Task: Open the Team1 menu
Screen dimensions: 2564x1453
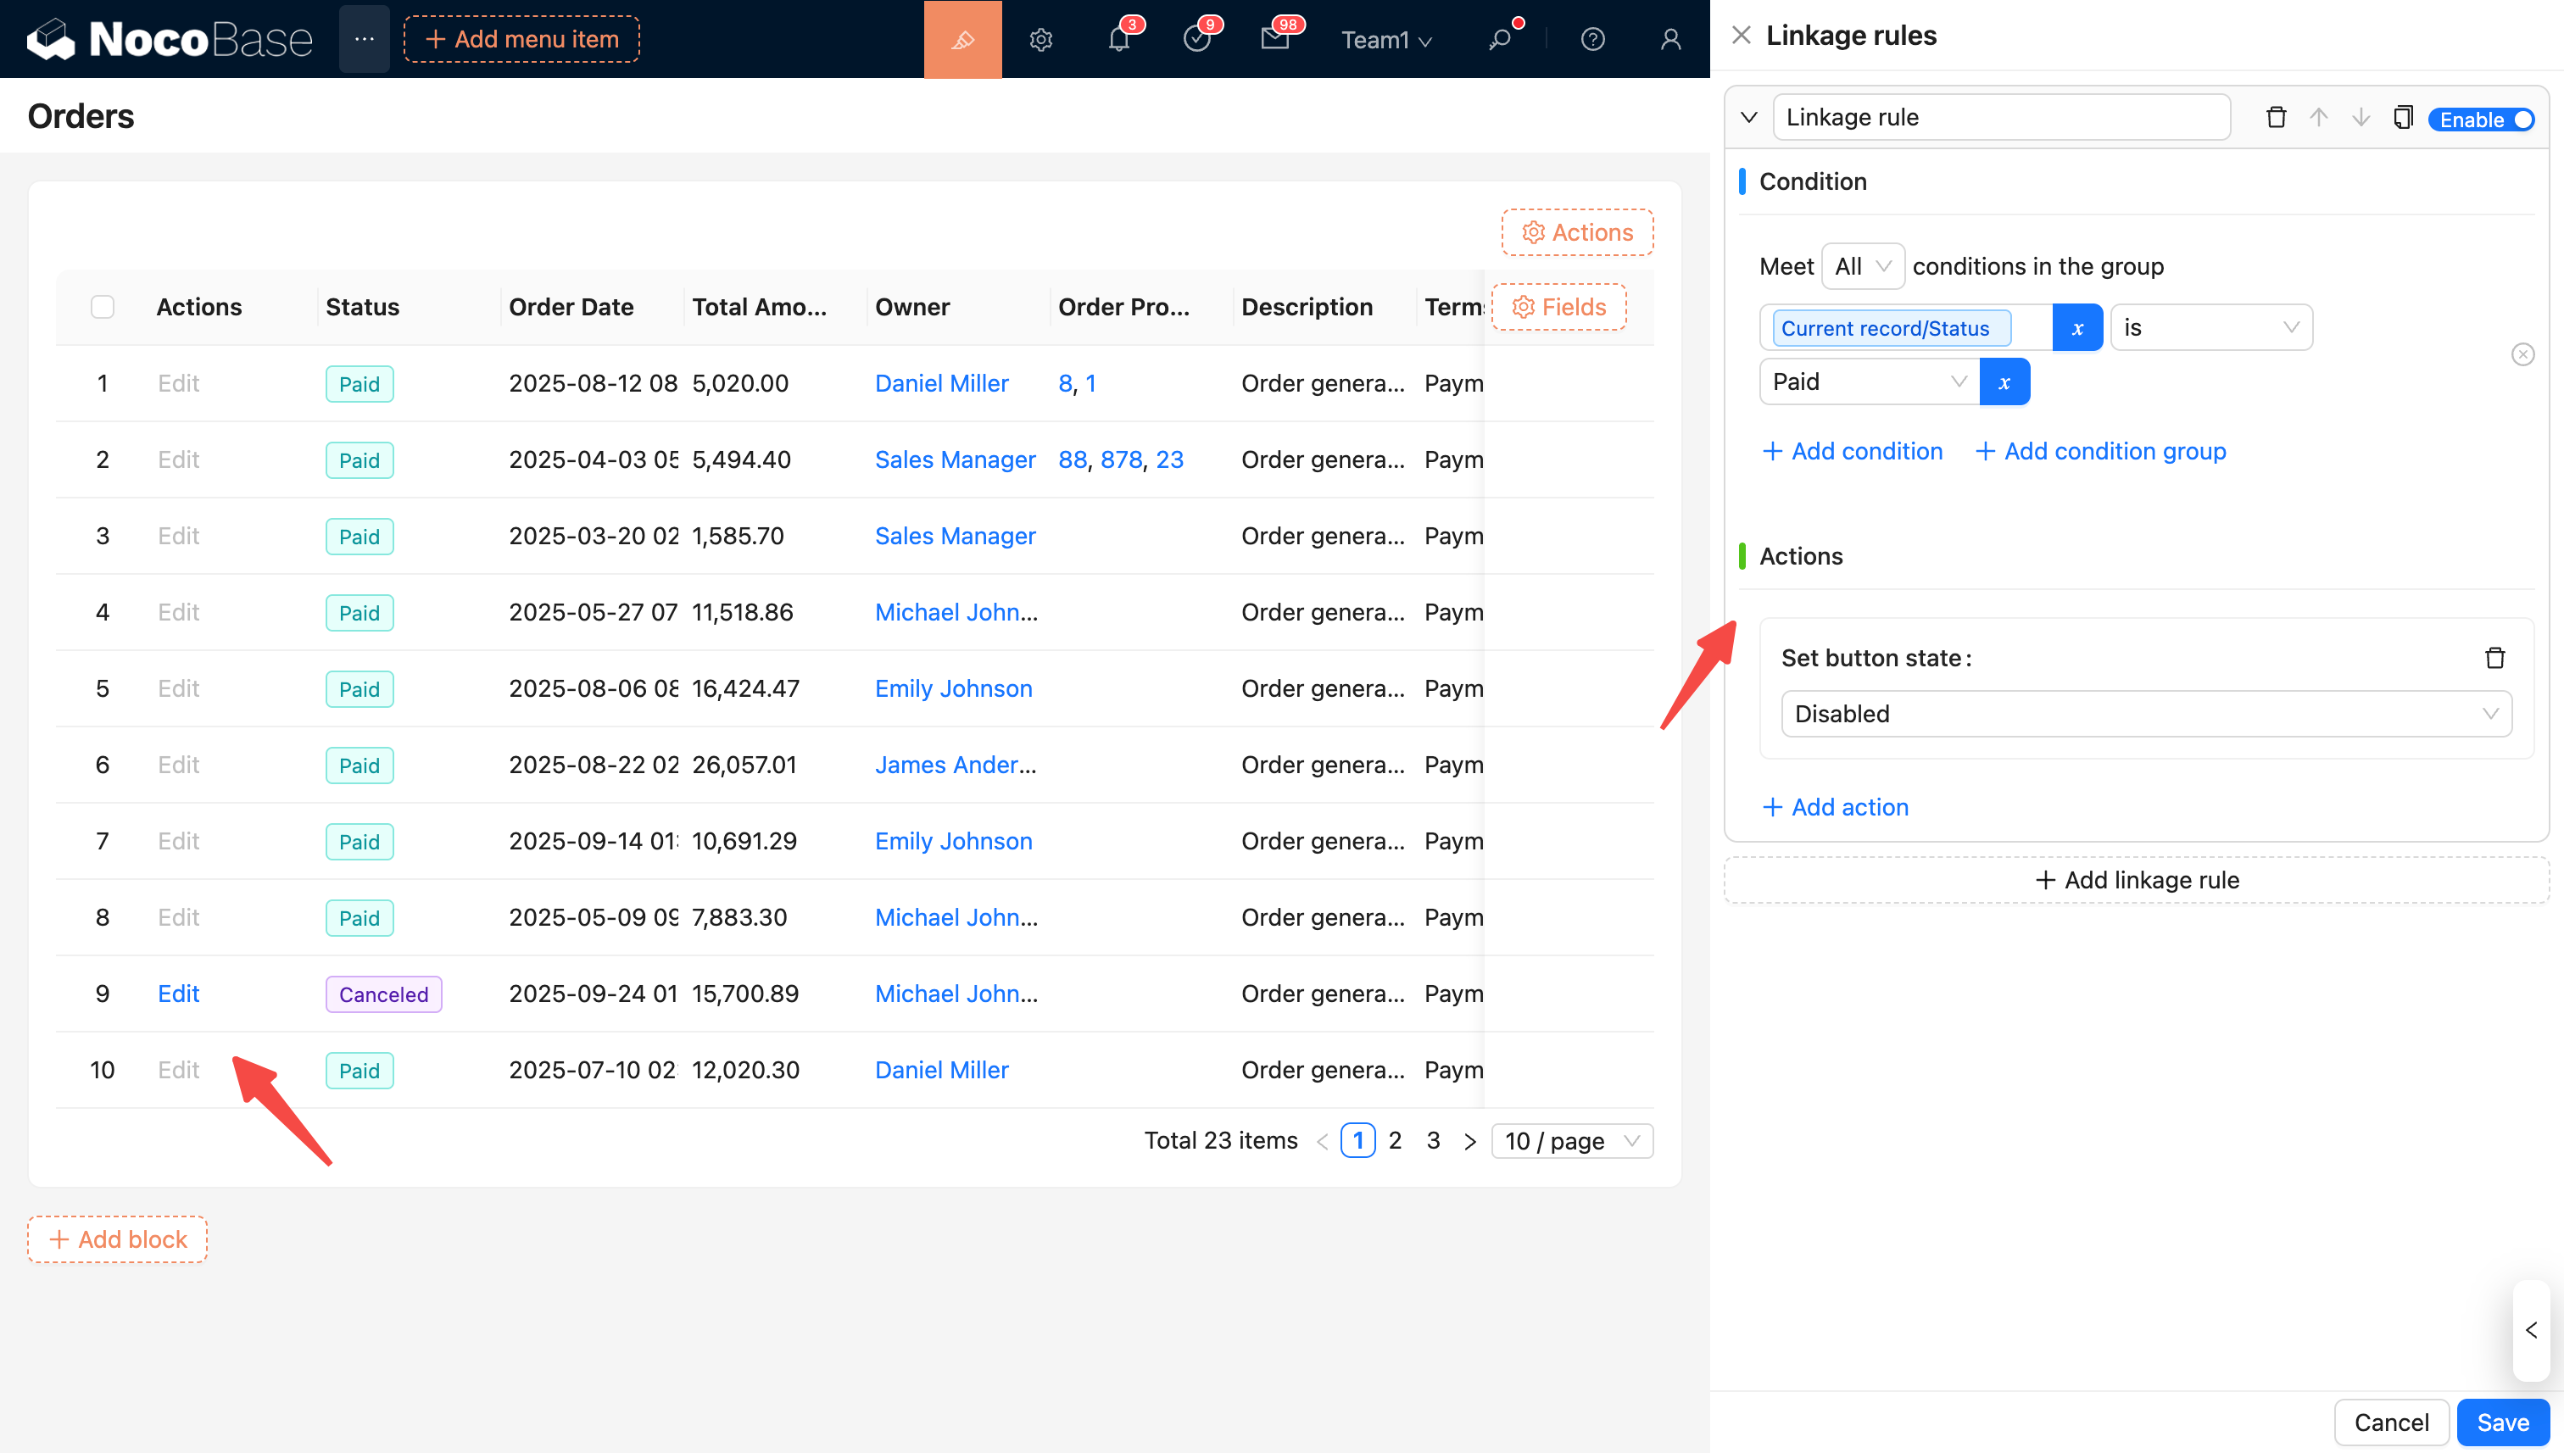Action: click(x=1386, y=40)
